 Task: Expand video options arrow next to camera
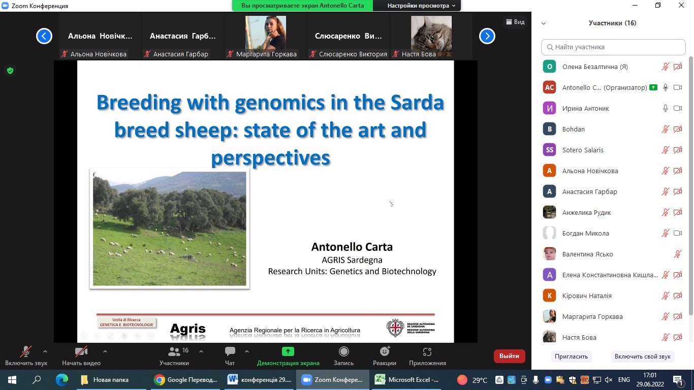pos(105,351)
